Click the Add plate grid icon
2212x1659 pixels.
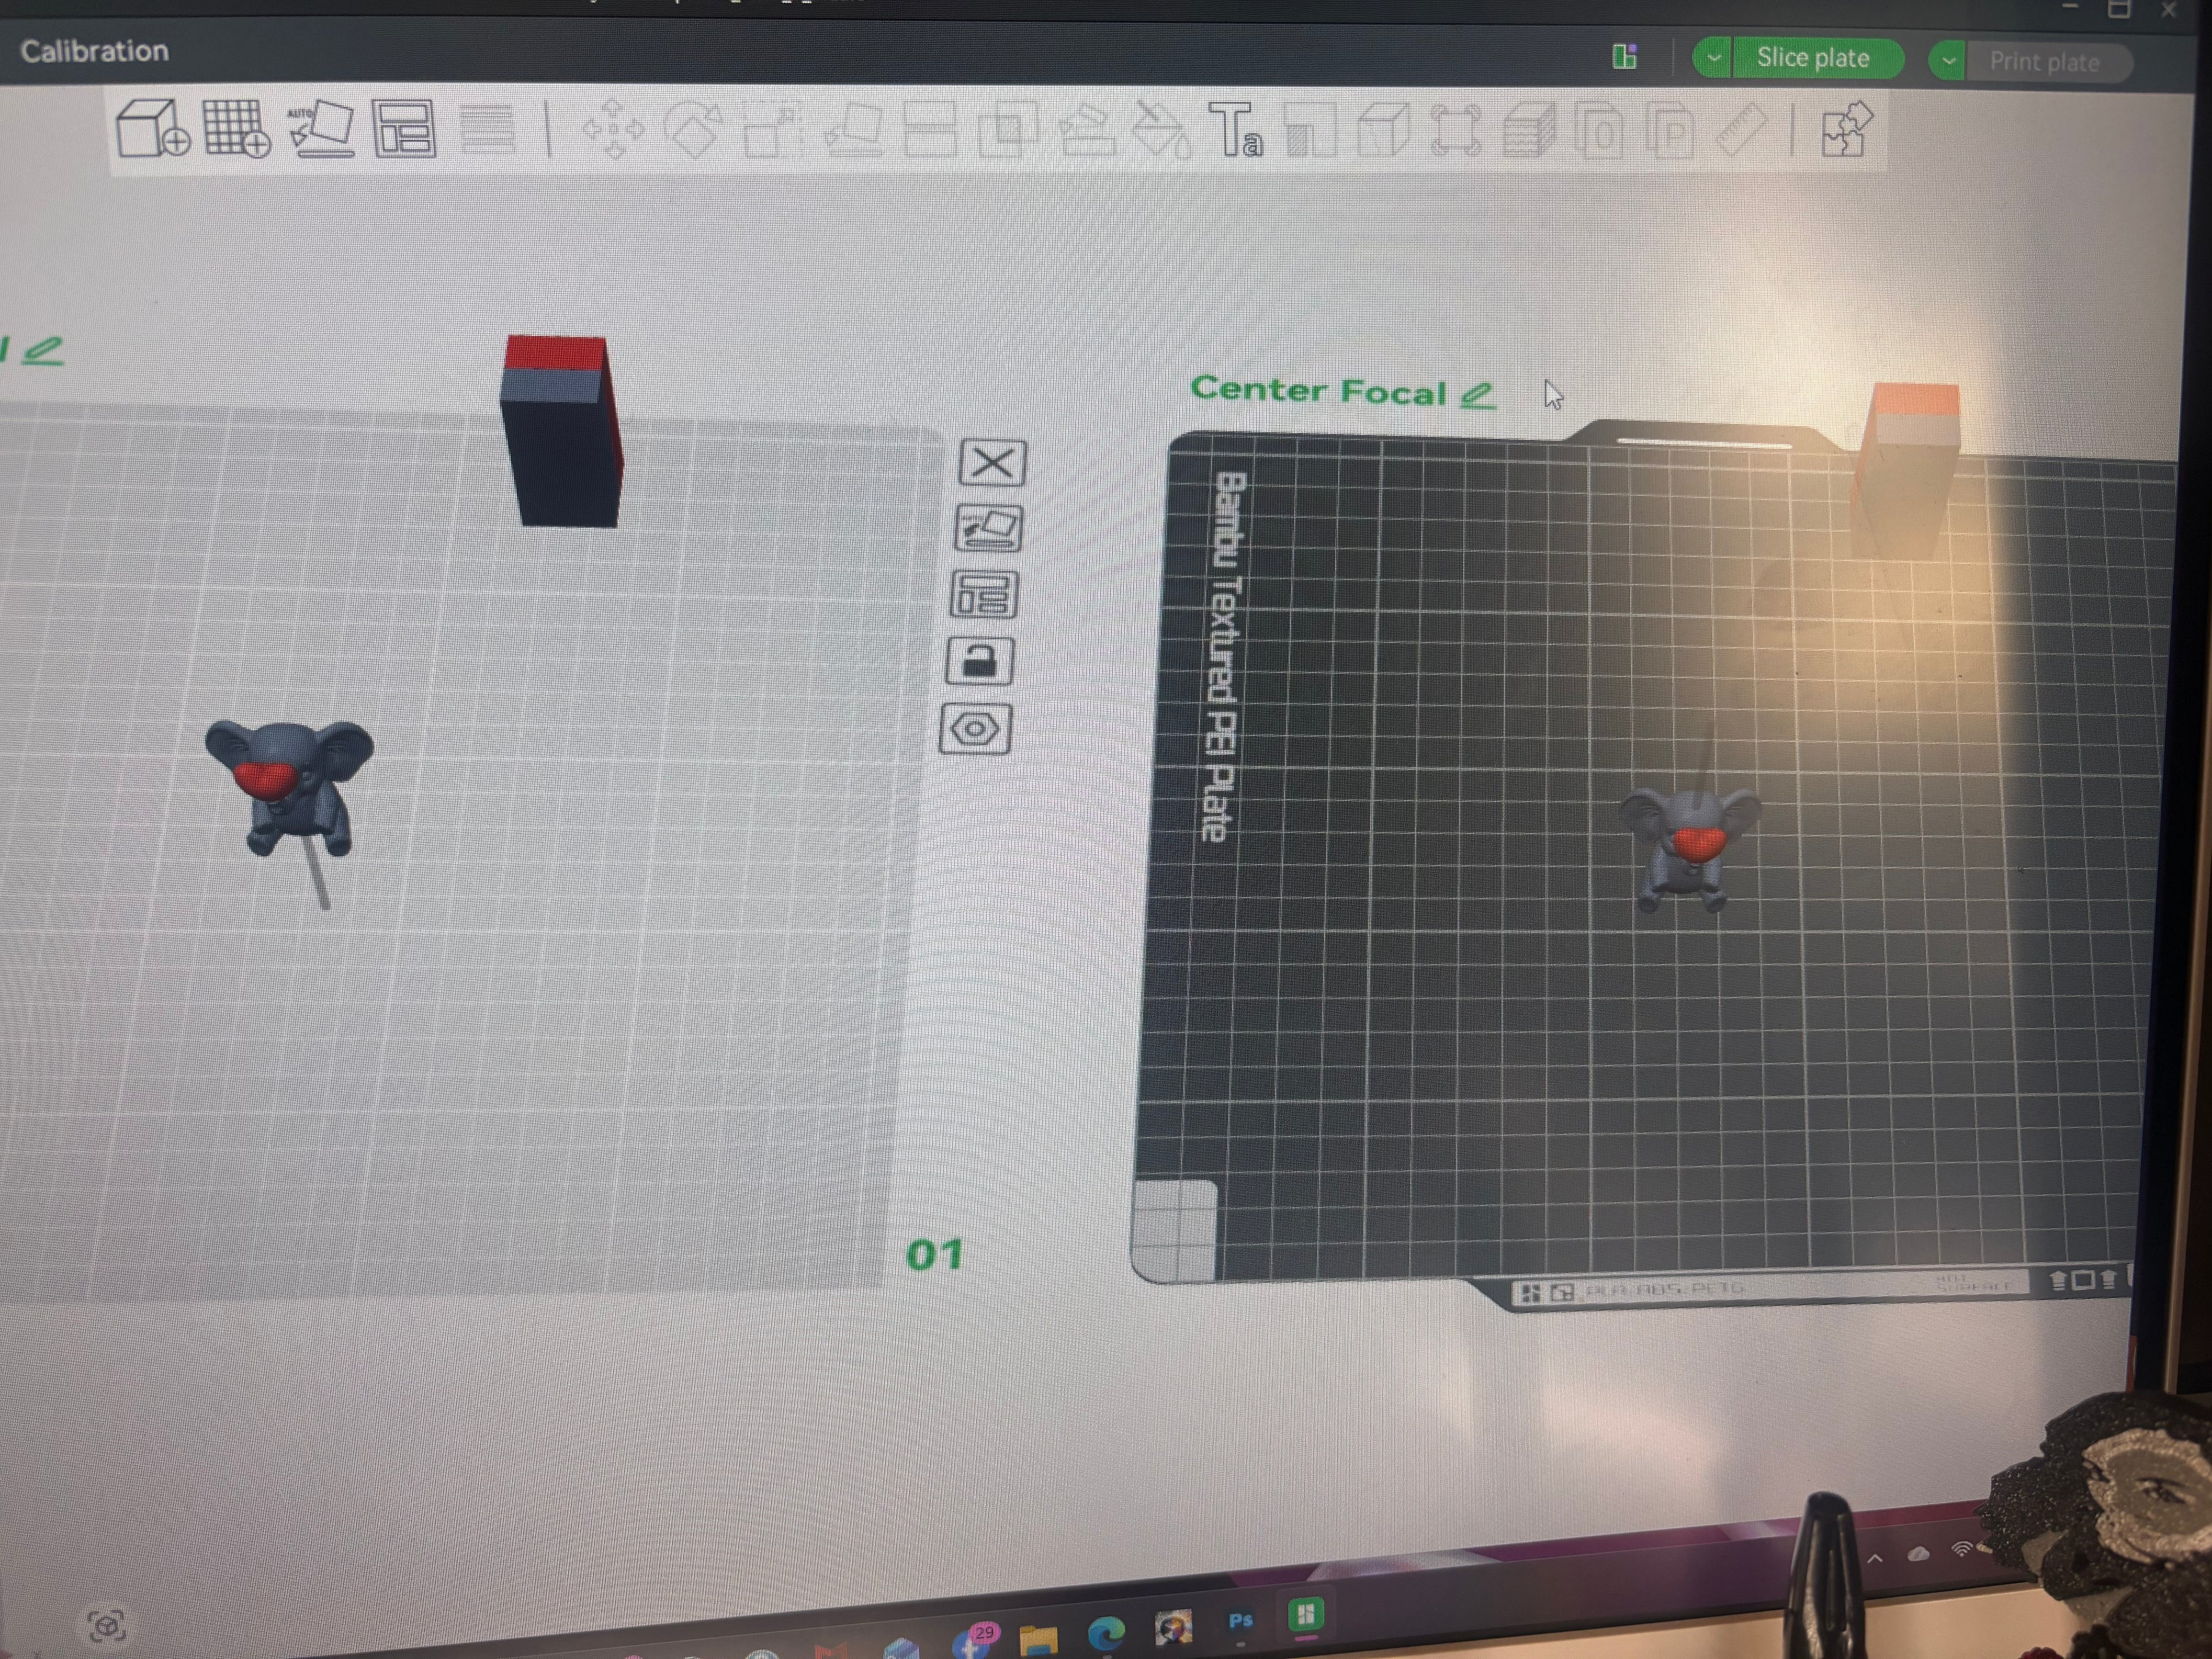pos(237,128)
